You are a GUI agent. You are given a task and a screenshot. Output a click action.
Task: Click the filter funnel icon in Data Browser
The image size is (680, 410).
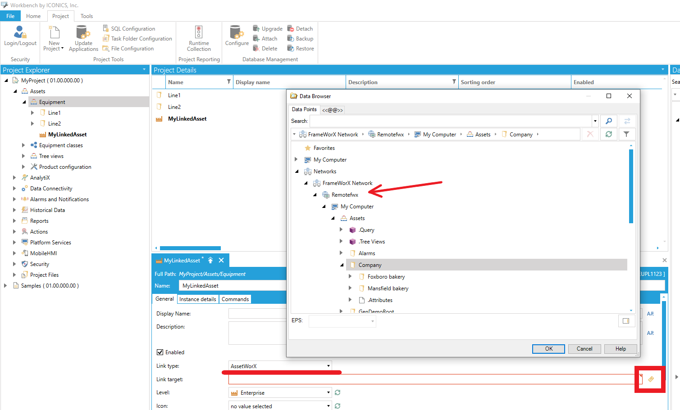click(x=626, y=134)
